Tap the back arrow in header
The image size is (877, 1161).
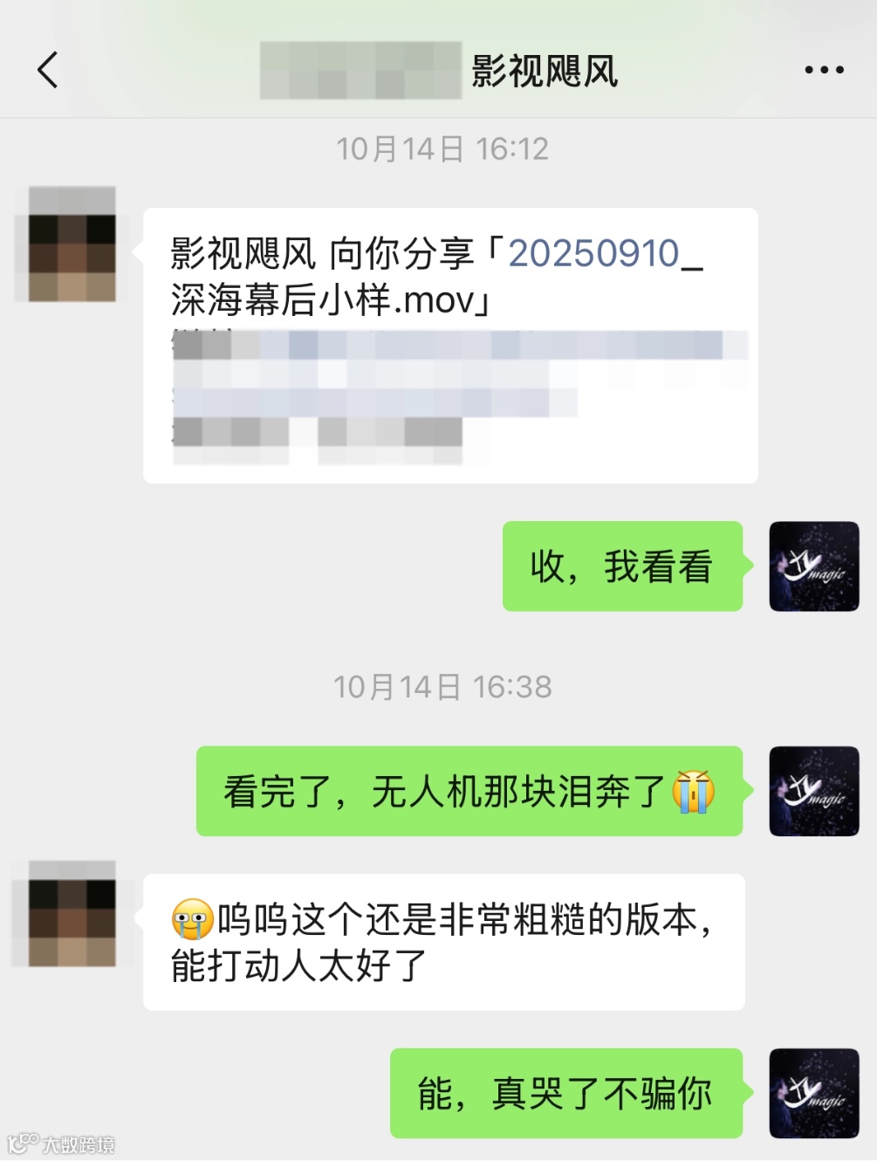click(48, 70)
